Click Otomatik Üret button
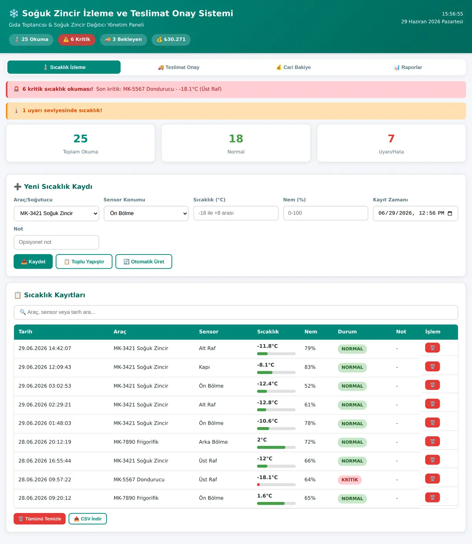The image size is (472, 544). [144, 262]
